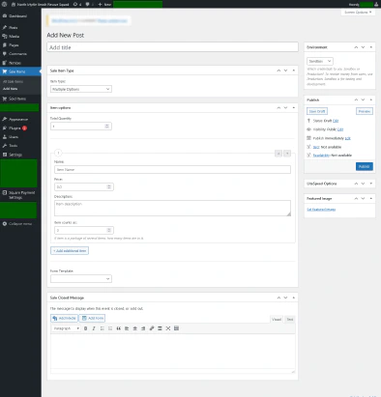Click the Save Draft button
Viewport: 381px width, 397px height.
pos(317,111)
